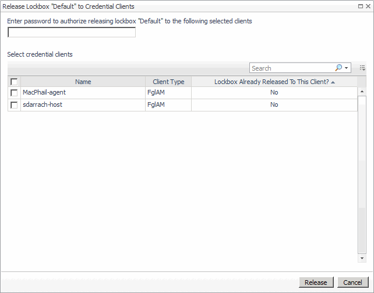Screen dimensions: 374x293
Task: Check the MacPhail-agent client checkbox
Action: tap(14, 93)
